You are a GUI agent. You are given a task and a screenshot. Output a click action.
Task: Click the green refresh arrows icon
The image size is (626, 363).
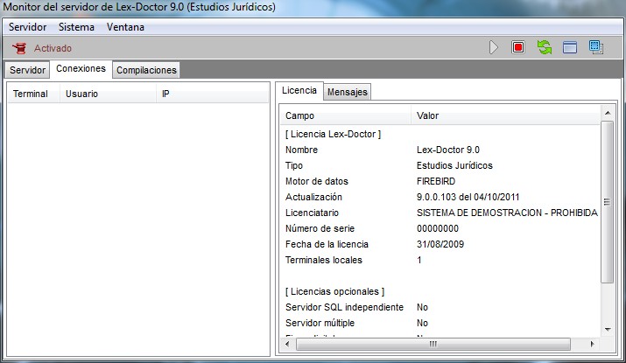pos(545,47)
